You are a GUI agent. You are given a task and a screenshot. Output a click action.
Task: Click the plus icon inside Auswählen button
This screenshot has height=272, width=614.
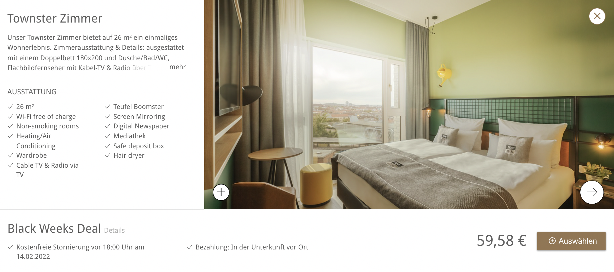tap(552, 241)
